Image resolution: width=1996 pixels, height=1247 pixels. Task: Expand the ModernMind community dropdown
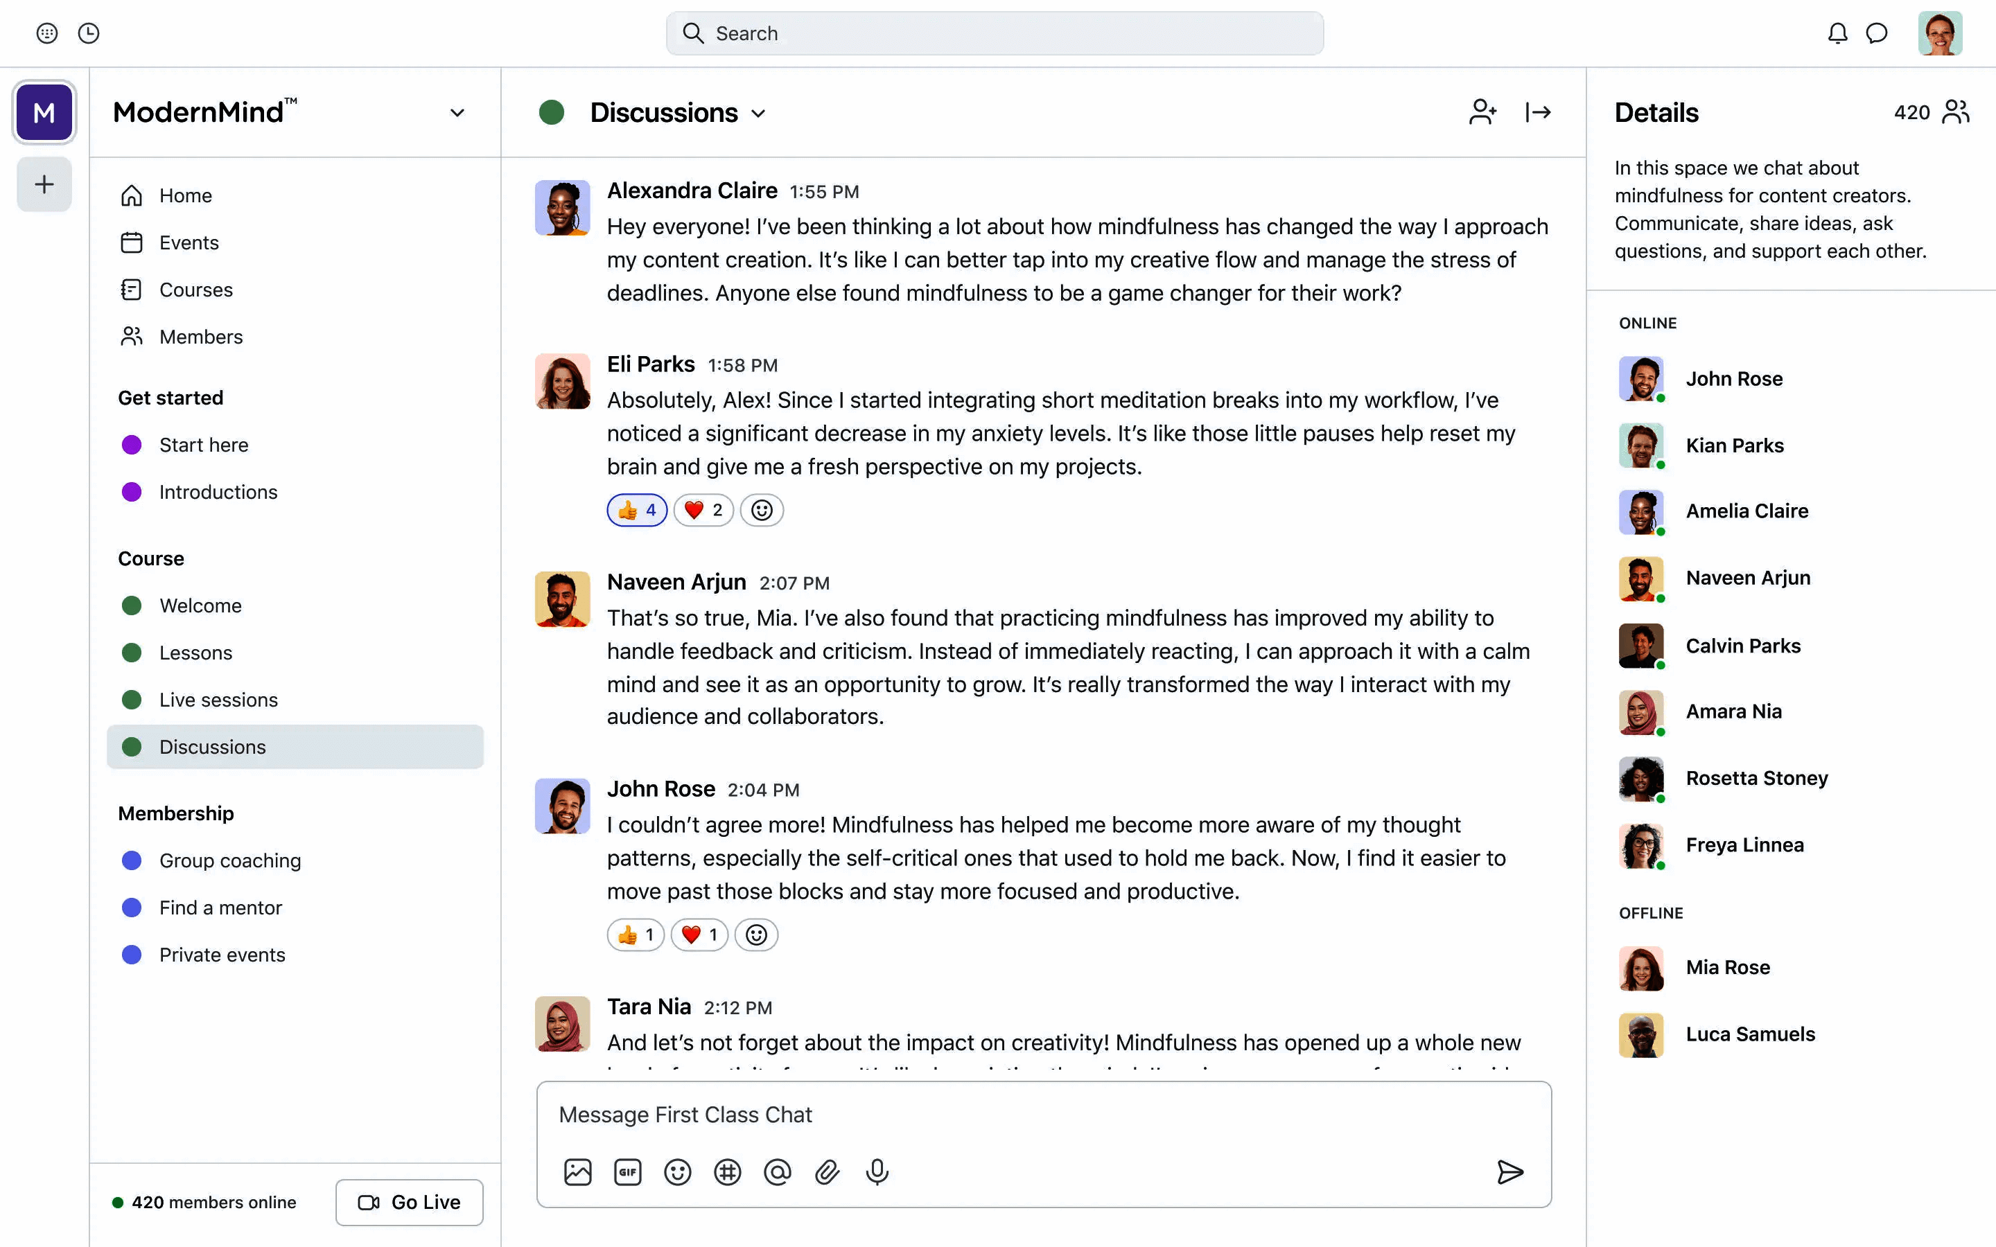pos(457,113)
